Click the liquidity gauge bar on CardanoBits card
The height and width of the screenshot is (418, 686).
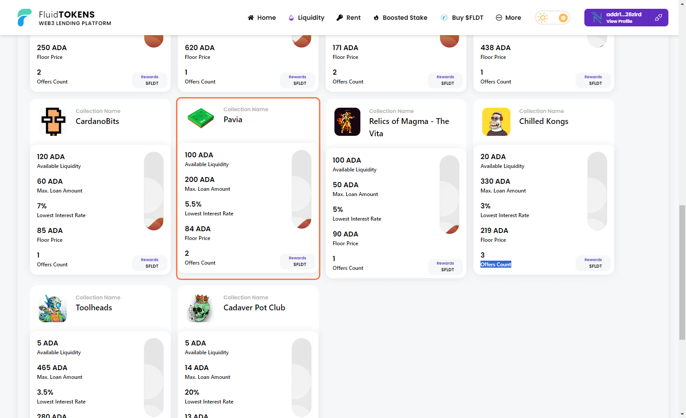coord(154,191)
